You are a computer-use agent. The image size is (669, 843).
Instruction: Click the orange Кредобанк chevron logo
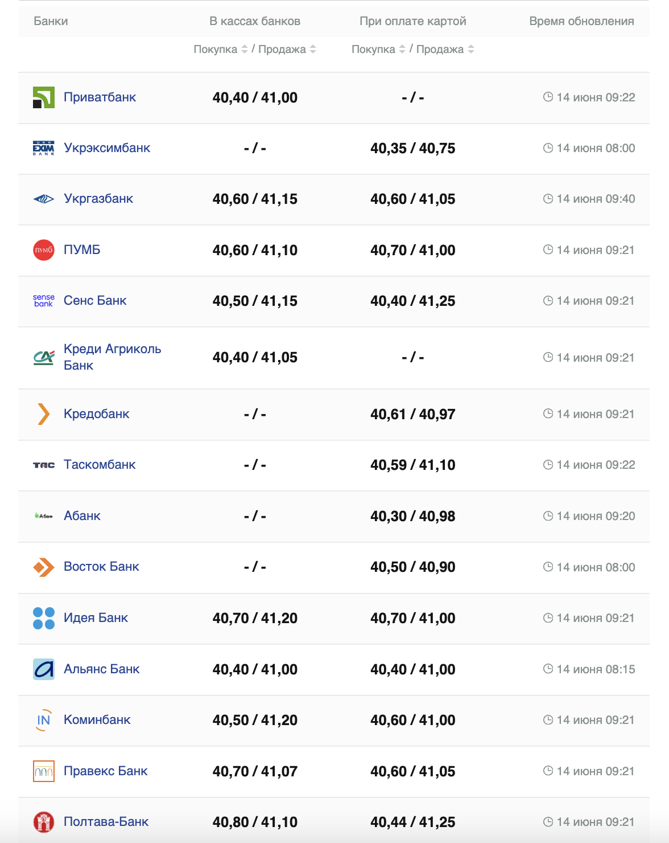(44, 414)
